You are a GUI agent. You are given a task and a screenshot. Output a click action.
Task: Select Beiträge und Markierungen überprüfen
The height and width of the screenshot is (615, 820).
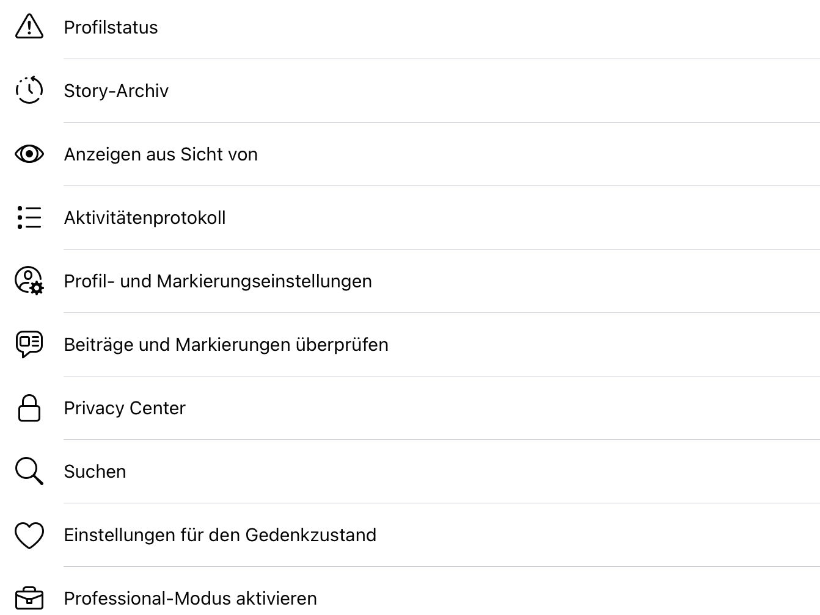coord(226,345)
